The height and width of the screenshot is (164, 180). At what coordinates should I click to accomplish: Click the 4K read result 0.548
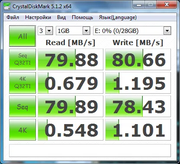(71, 130)
